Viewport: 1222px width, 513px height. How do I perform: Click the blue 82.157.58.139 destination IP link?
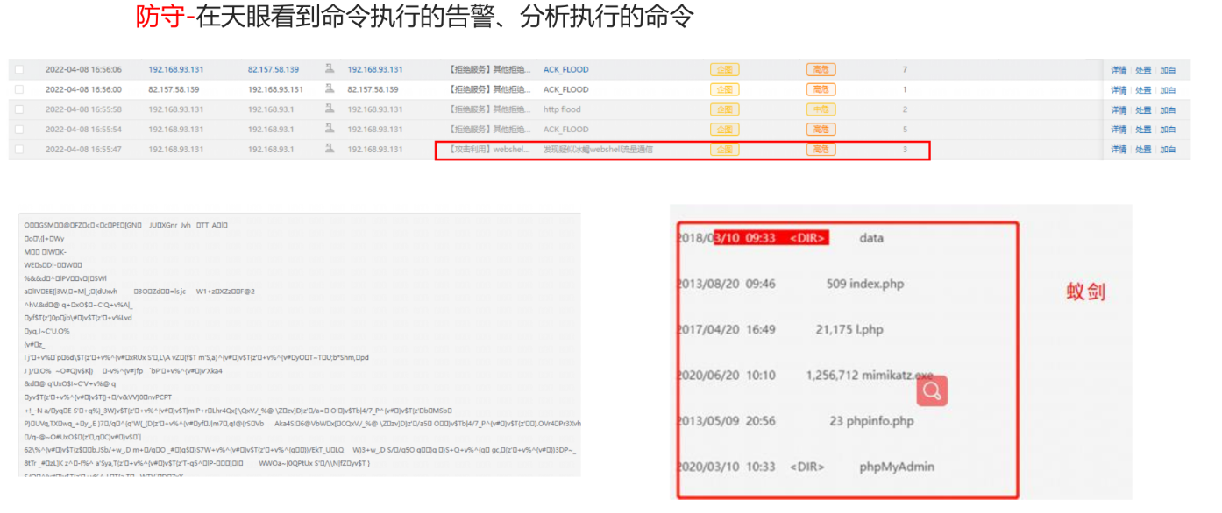point(273,69)
